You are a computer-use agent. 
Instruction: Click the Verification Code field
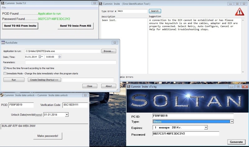click(x=75, y=105)
